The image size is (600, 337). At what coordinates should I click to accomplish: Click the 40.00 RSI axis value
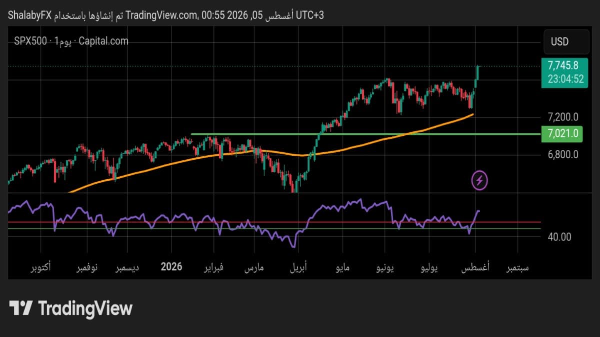click(x=559, y=237)
